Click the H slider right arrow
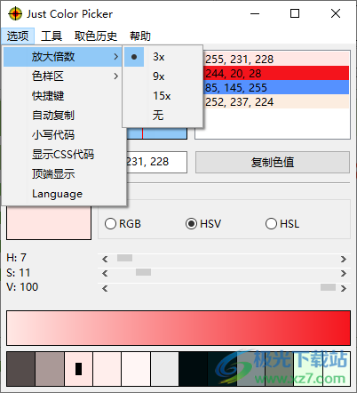Screen dimensions: 357x393 coord(344,259)
